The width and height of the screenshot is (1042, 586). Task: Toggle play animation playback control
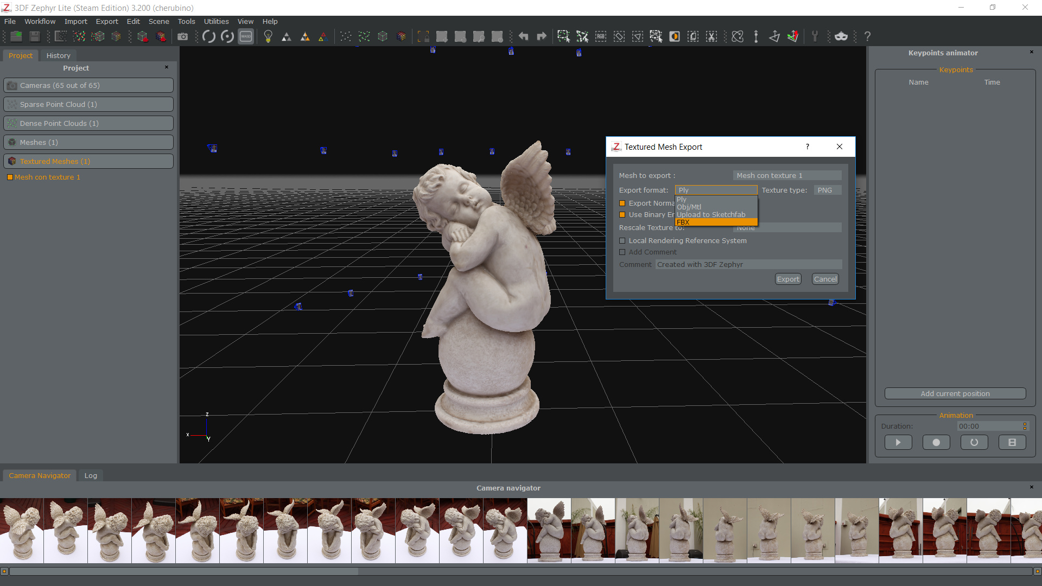[899, 442]
